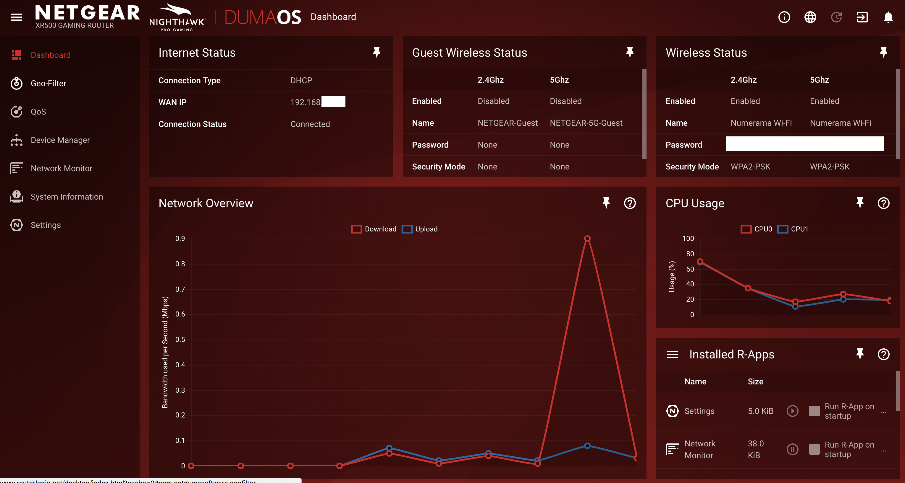
Task: Open the hamburger navigation menu
Action: 17,17
